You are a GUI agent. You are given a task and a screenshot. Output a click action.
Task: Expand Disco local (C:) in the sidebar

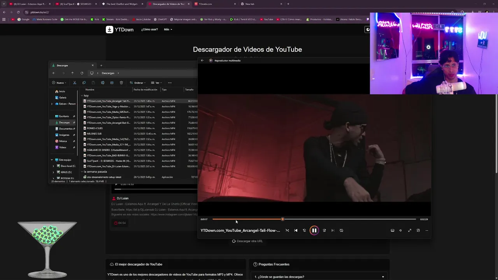pos(53,166)
